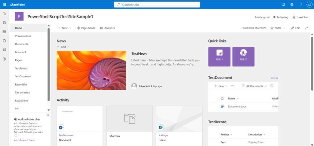Click the Search this site box

[x=157, y=5]
